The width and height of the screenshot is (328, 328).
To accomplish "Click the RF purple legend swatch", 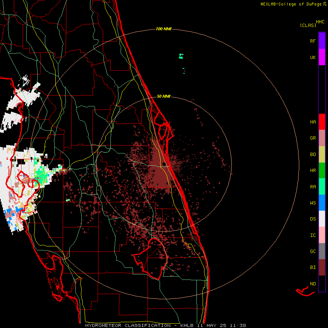I will (x=322, y=41).
